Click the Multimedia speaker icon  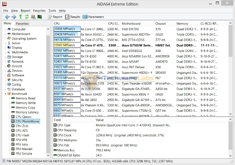[9, 52]
